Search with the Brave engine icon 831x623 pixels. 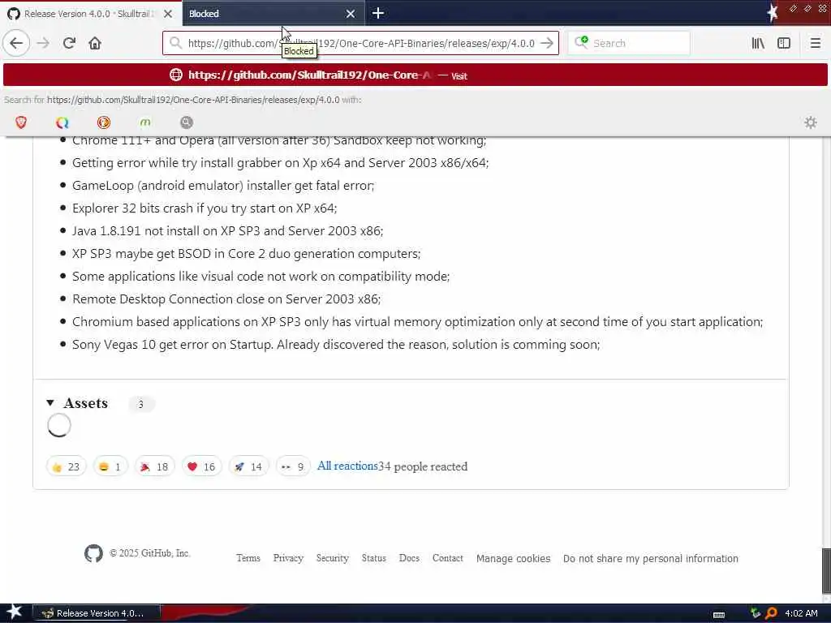coord(21,123)
